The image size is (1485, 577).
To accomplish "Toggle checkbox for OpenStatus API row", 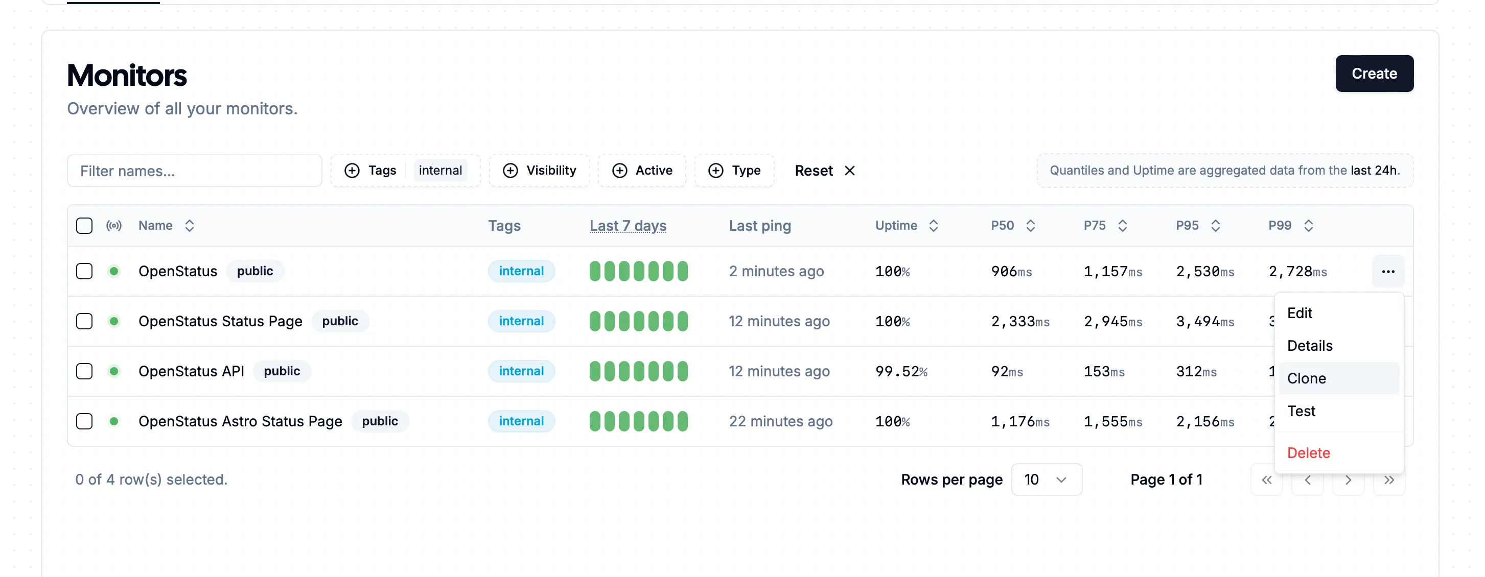I will [83, 370].
